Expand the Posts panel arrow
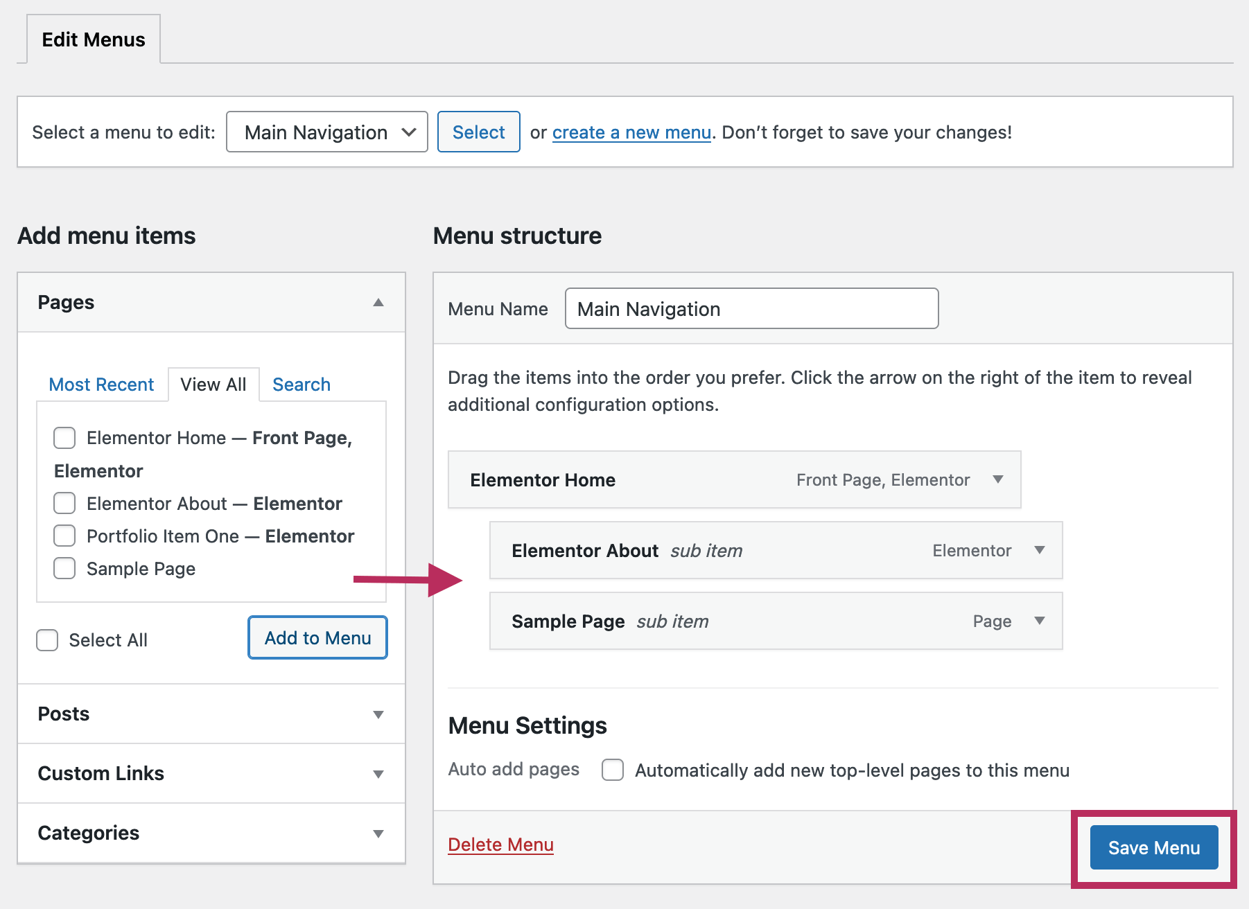 point(378,714)
